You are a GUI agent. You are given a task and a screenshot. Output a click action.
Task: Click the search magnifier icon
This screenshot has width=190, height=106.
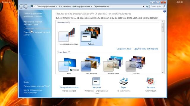[164, 6]
